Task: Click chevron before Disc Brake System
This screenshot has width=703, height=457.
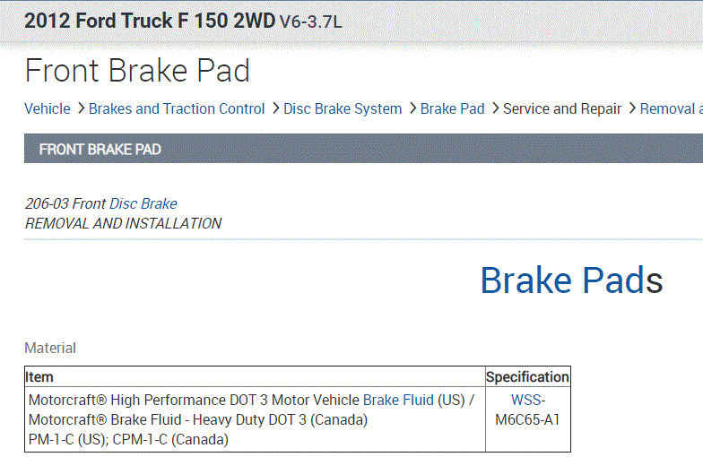Action: [x=274, y=108]
